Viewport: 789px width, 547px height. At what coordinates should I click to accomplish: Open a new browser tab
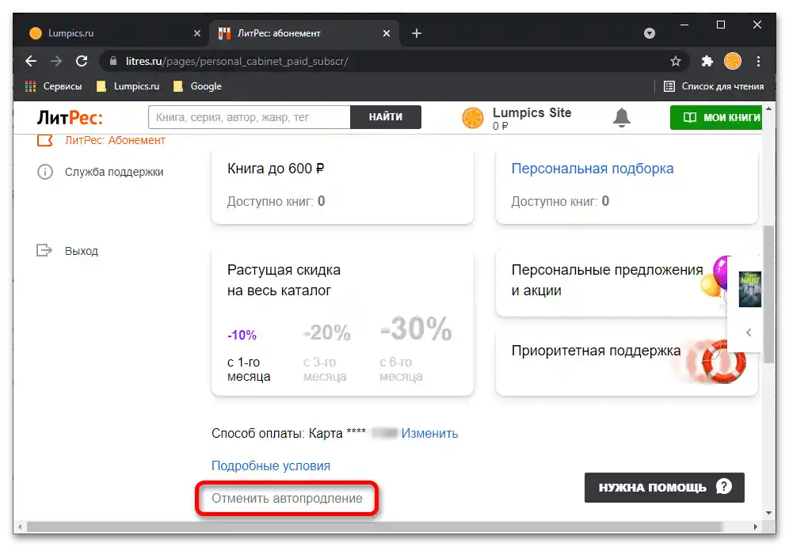point(417,33)
